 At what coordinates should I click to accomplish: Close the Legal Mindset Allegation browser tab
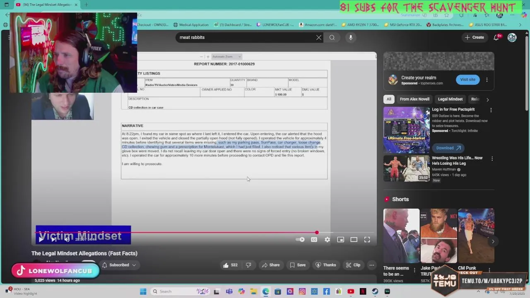pos(76,5)
